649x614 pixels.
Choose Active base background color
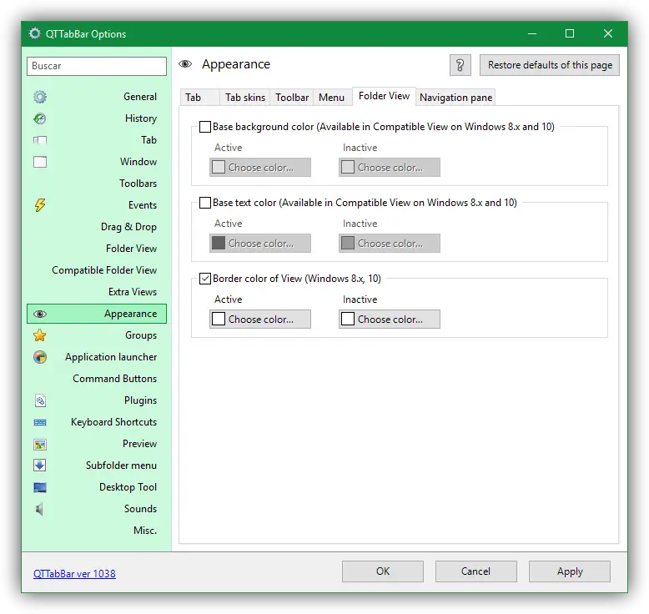pyautogui.click(x=260, y=168)
